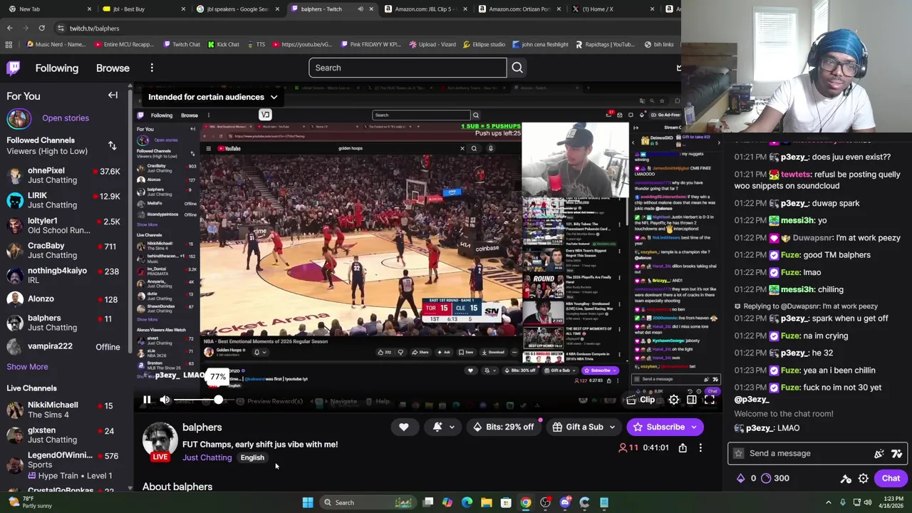The width and height of the screenshot is (912, 513).
Task: Reload the page
Action: (x=41, y=28)
